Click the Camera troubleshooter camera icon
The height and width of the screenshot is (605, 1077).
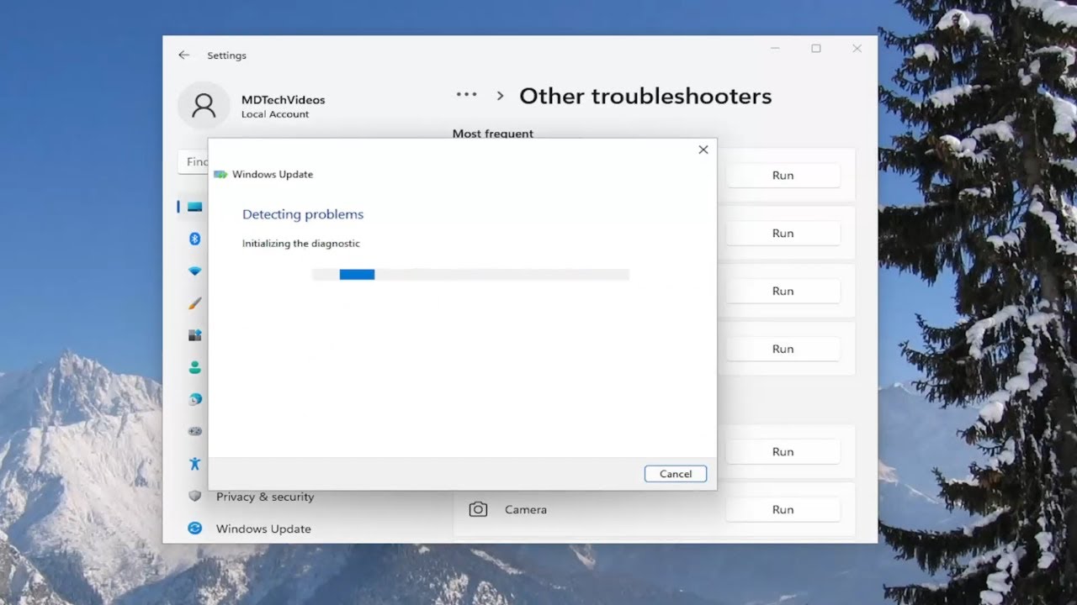[x=478, y=509]
